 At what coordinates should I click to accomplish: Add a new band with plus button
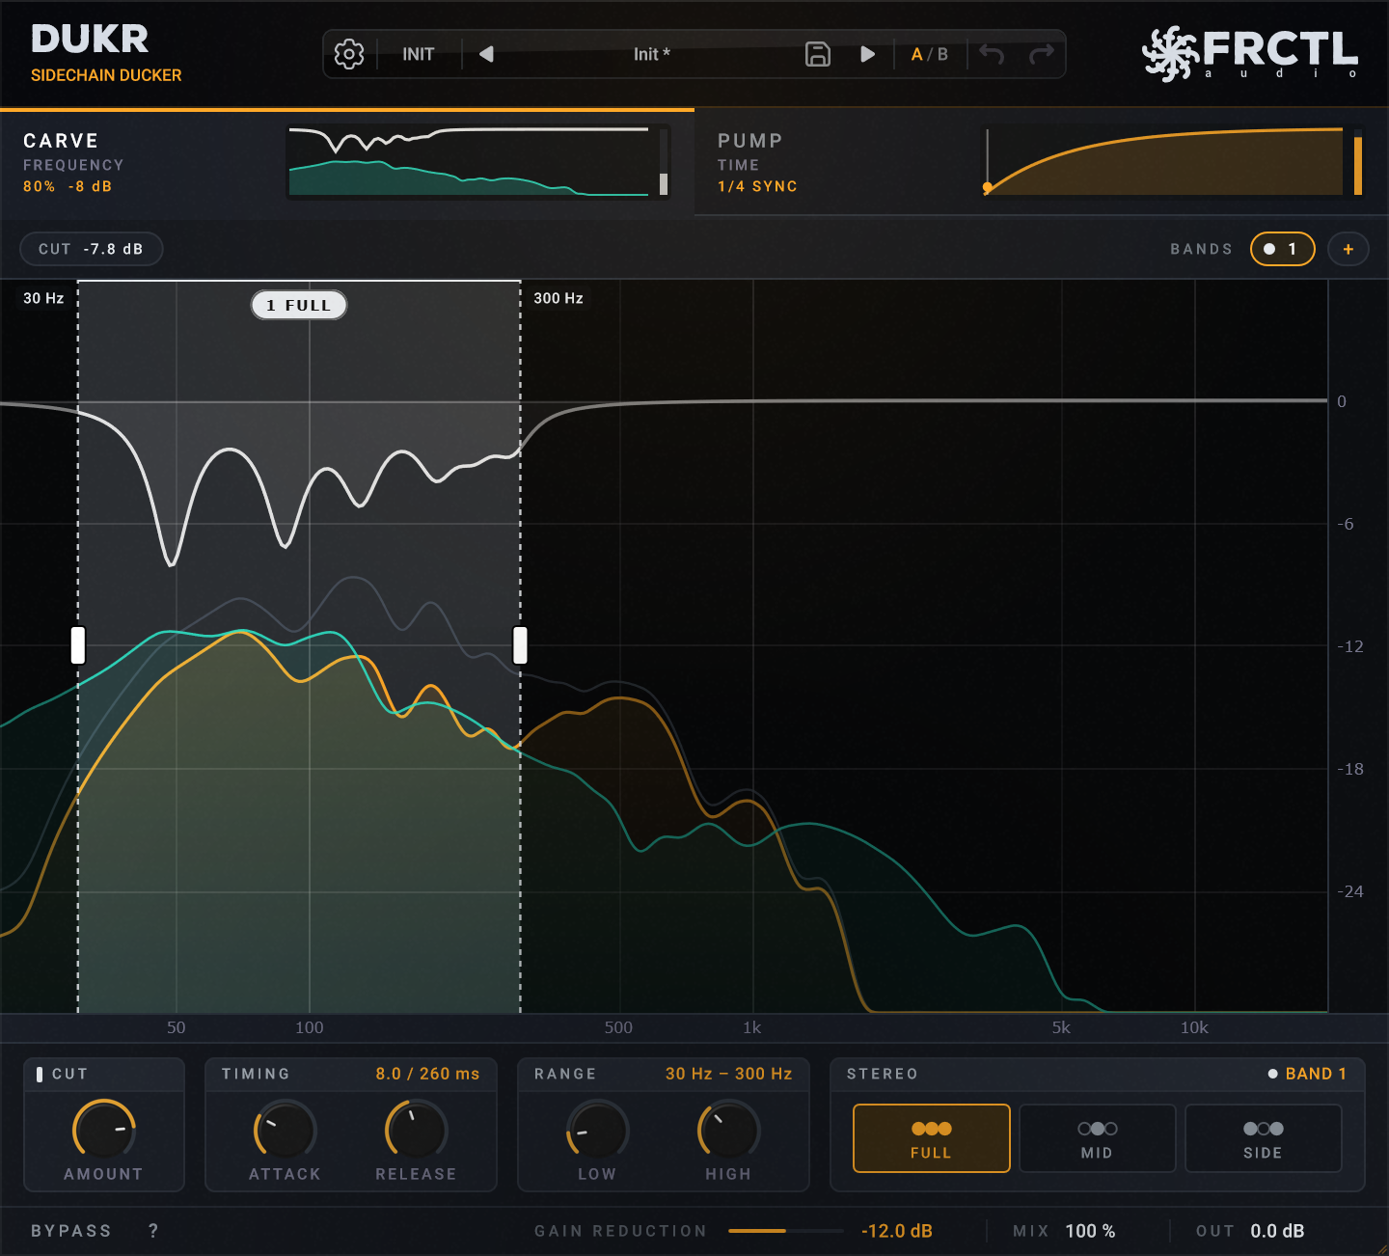tap(1348, 249)
